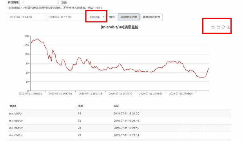
Task: Click x-axis label 2019-07-11 14:57:04
Action: pyautogui.click(x=60, y=94)
